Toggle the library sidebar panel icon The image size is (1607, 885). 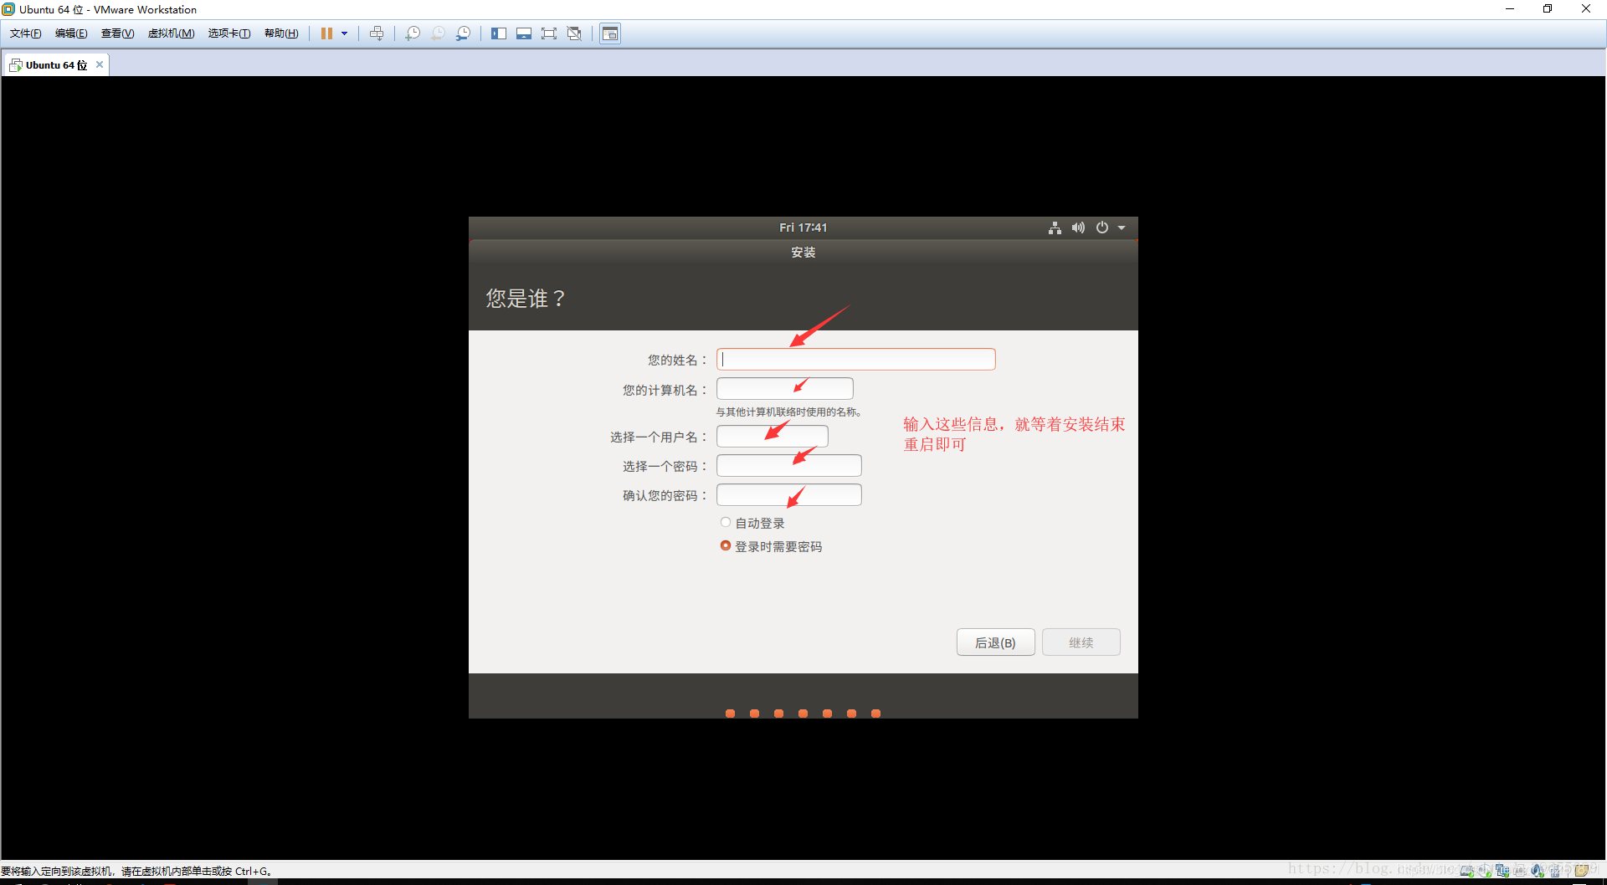pyautogui.click(x=499, y=33)
